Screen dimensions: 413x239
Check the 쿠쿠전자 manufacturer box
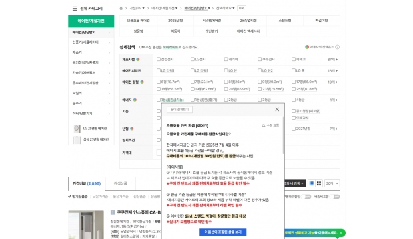point(260,59)
